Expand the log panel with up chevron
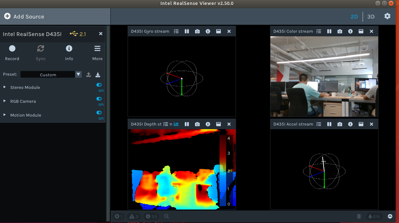The image size is (399, 223). point(390,216)
